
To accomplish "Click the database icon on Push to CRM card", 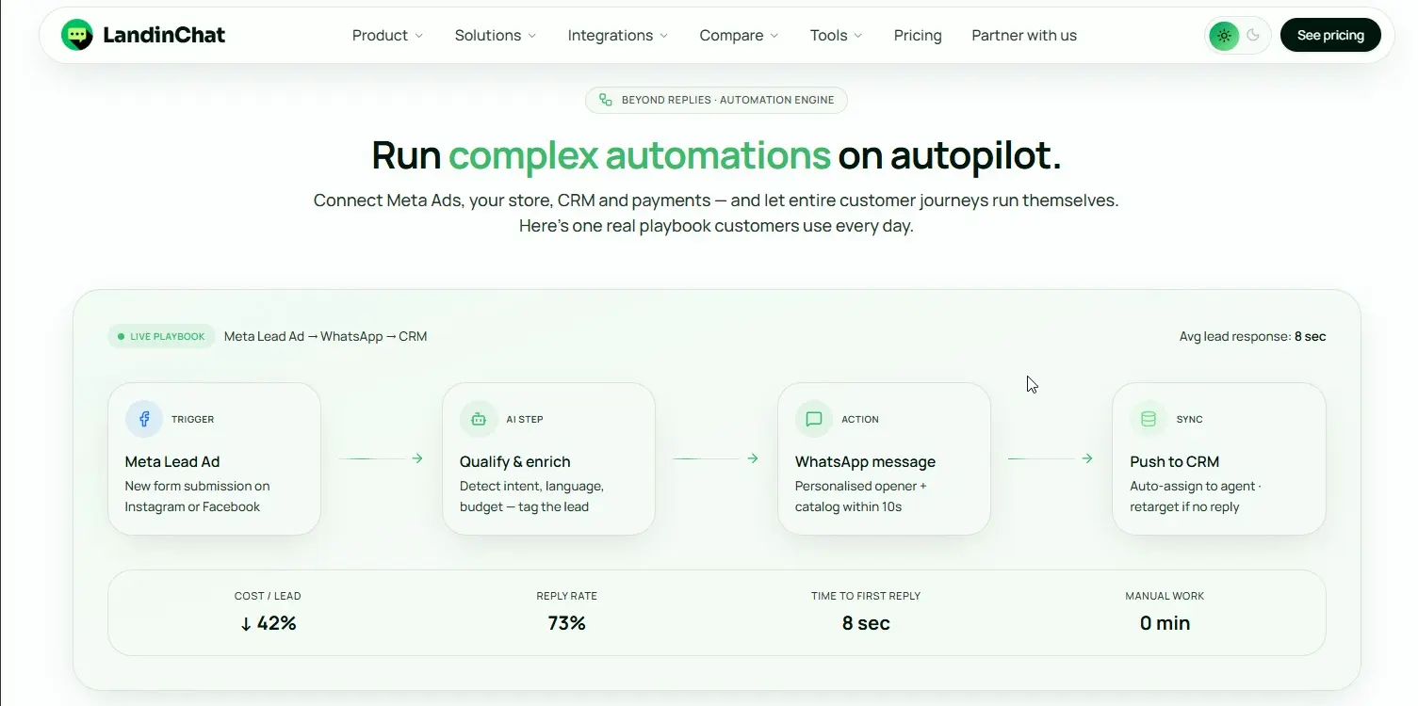I will [x=1149, y=419].
